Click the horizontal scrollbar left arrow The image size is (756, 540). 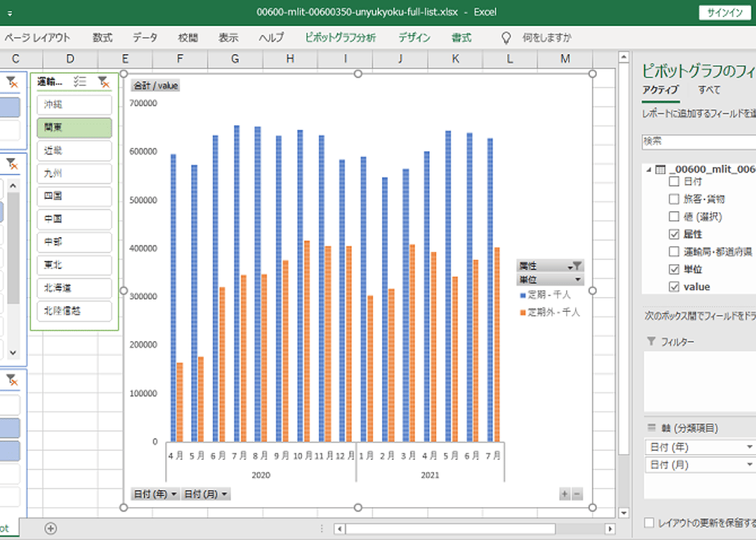tap(340, 529)
